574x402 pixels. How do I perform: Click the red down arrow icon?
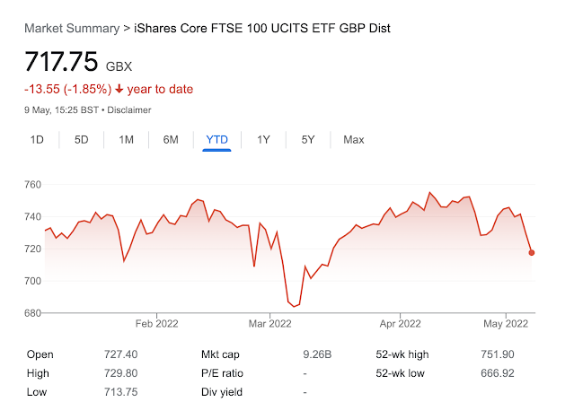pos(119,90)
